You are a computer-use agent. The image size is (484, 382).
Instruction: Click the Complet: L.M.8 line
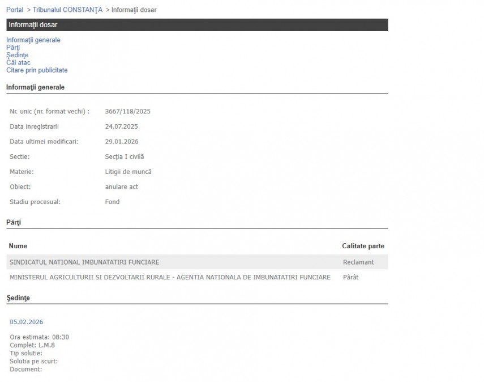(32, 345)
